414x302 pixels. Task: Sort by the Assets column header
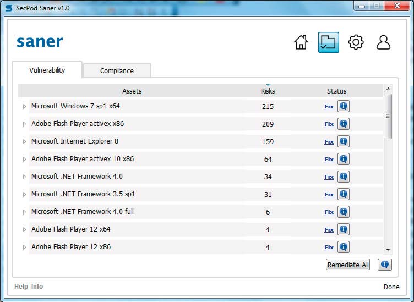132,91
